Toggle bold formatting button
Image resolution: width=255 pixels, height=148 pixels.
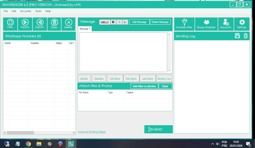tap(113, 22)
